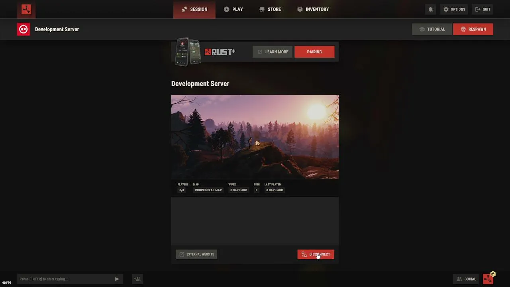Viewport: 510px width, 287px height.
Task: Start the Tutorial
Action: tap(432, 29)
